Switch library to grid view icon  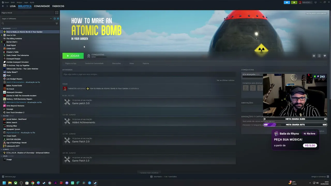57,13
